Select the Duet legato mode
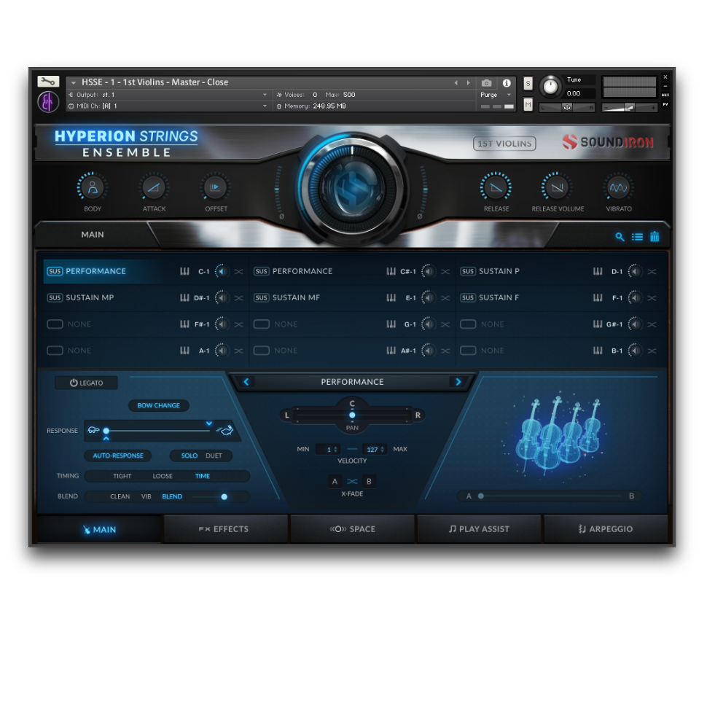This screenshot has width=707, height=707. [x=214, y=456]
